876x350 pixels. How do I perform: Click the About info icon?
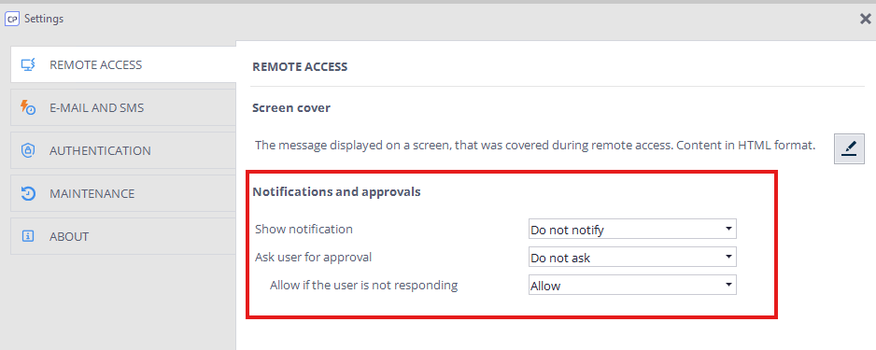[x=28, y=236]
